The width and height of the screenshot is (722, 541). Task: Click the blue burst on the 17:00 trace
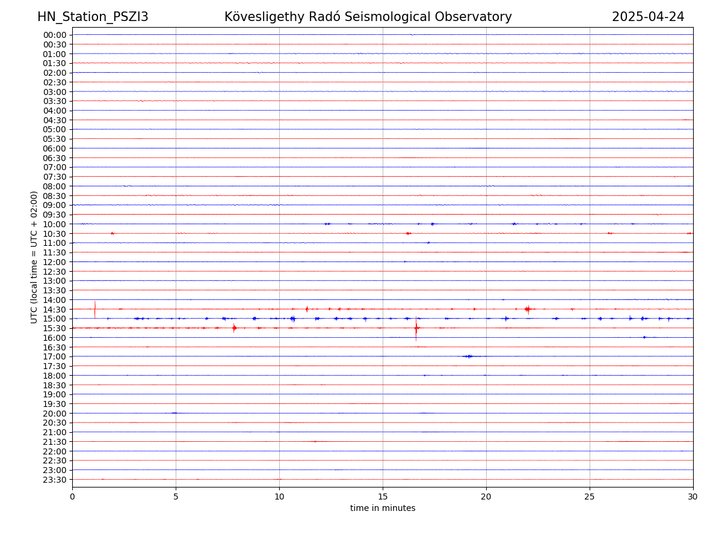tap(469, 356)
